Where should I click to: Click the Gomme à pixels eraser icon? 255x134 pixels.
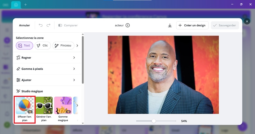pyautogui.click(x=18, y=69)
